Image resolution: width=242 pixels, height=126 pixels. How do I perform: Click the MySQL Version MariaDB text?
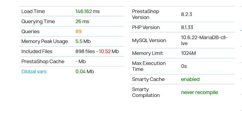204,40
